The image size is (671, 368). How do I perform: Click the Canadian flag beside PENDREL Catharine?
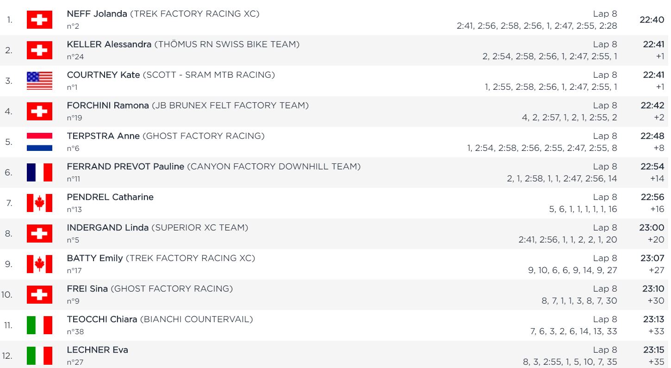(x=39, y=203)
